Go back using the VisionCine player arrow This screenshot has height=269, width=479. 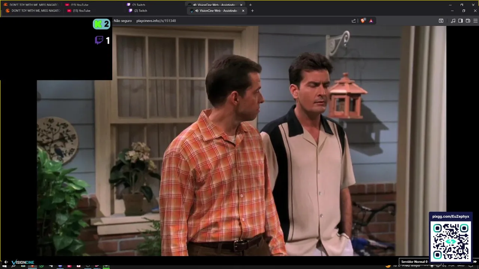(6, 262)
